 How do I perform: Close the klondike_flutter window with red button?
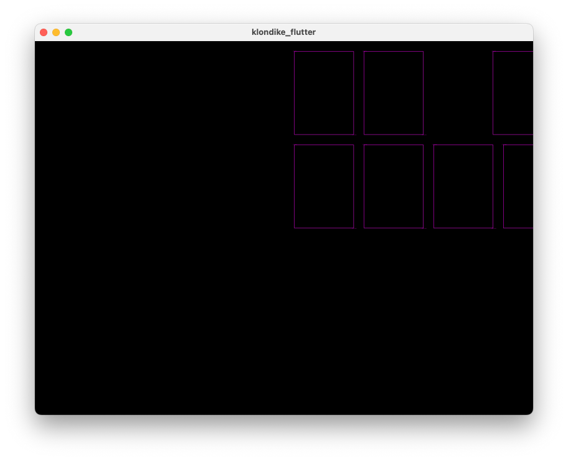point(44,32)
